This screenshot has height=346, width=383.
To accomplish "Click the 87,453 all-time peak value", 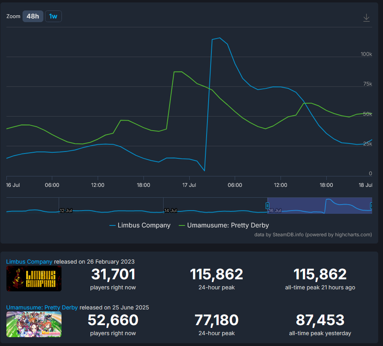I will pos(320,320).
